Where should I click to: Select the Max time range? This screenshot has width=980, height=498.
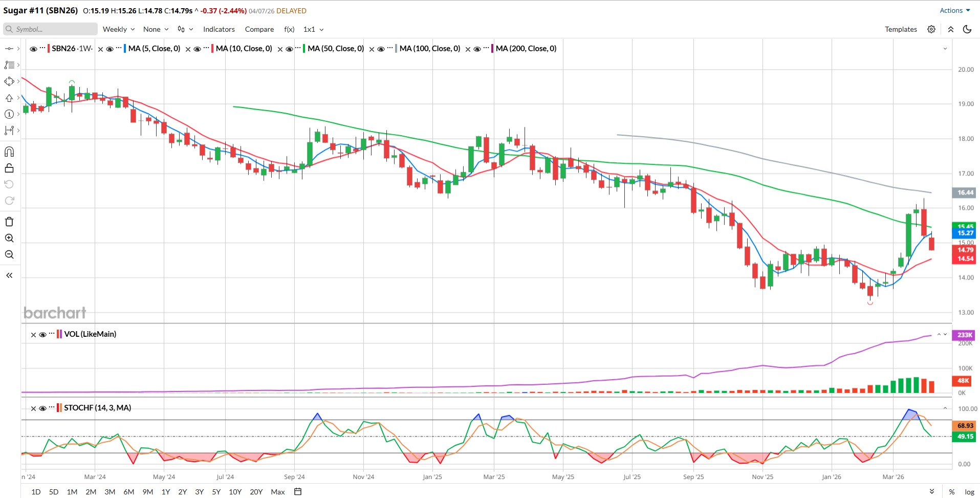tap(277, 491)
